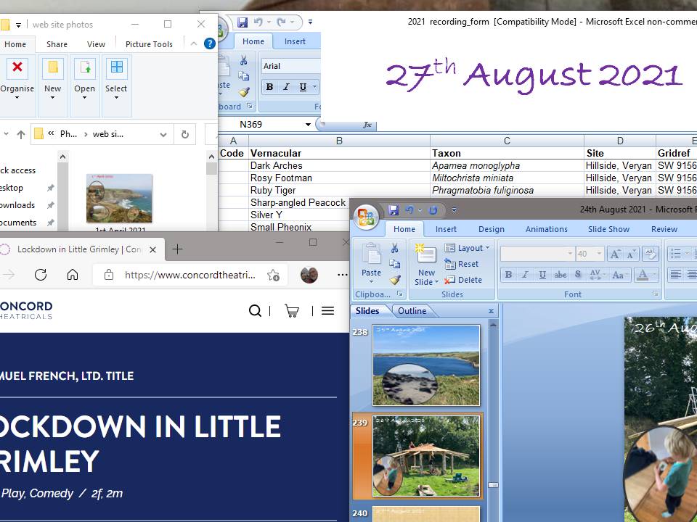This screenshot has height=522, width=697.
Task: Open font size dropdown in PowerPoint
Action: click(599, 254)
